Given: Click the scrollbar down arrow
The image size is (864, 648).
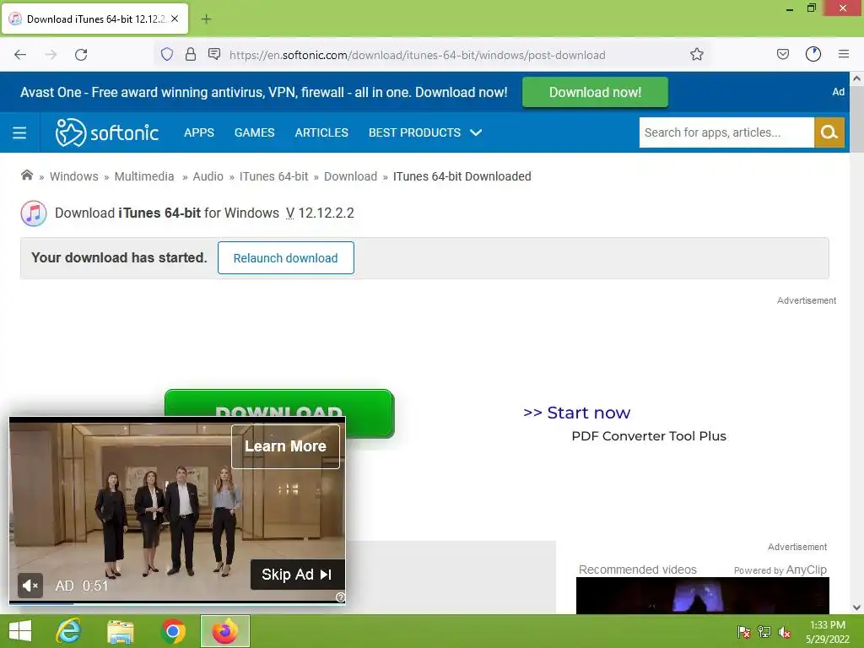Looking at the screenshot, I should click(x=856, y=607).
